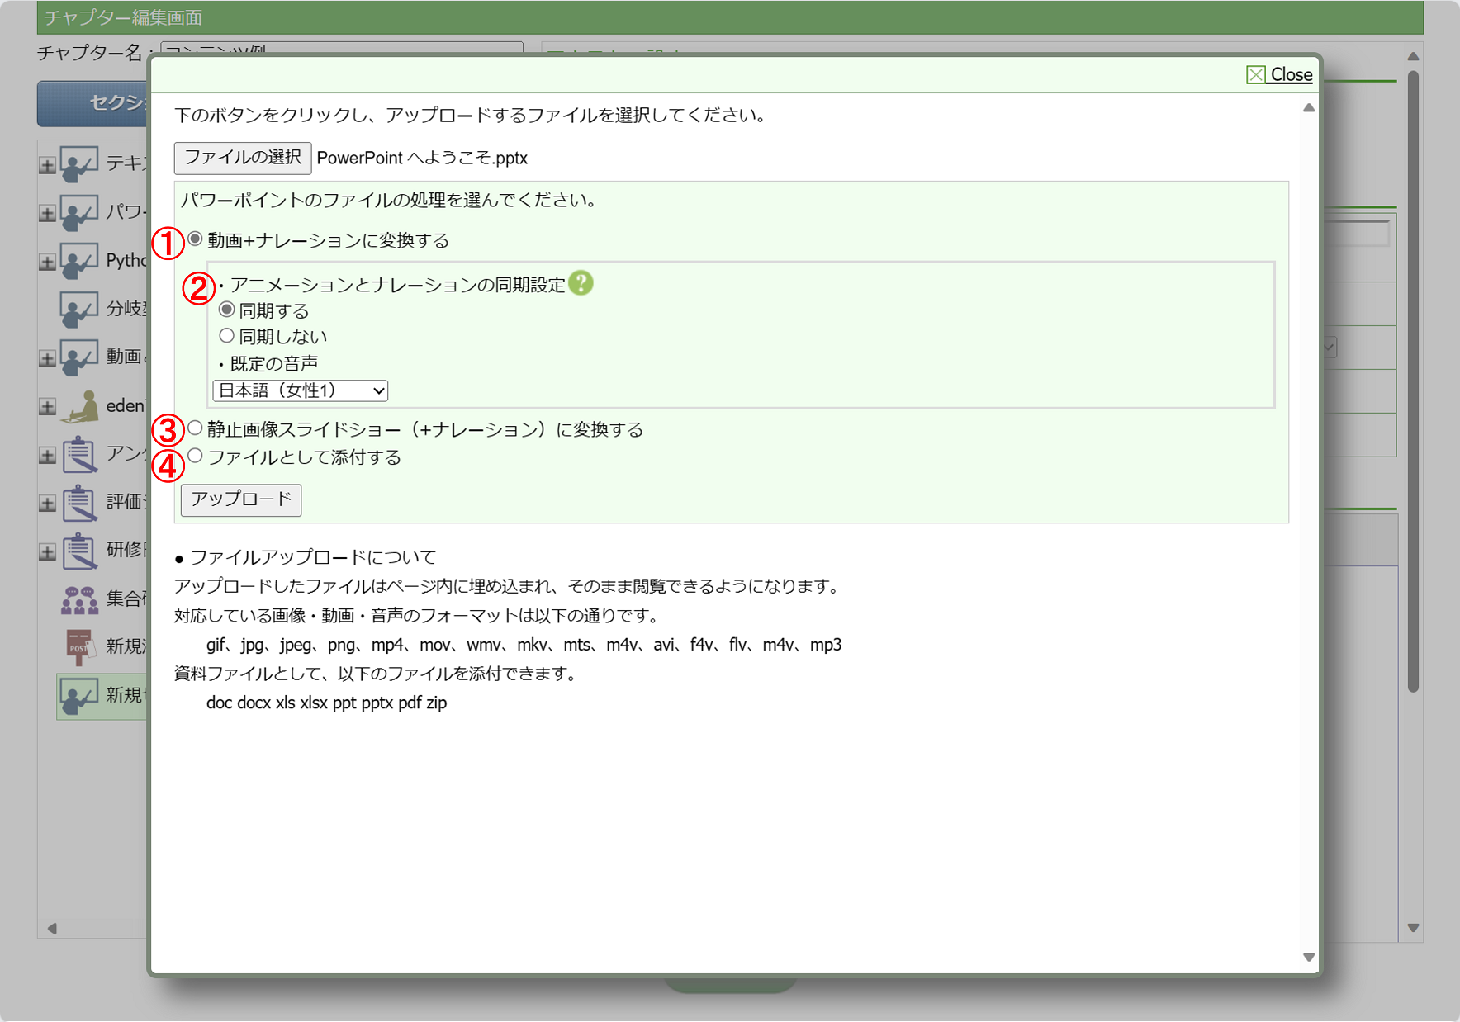Click the blue セクション tab button
This screenshot has height=1022, width=1460.
point(92,103)
